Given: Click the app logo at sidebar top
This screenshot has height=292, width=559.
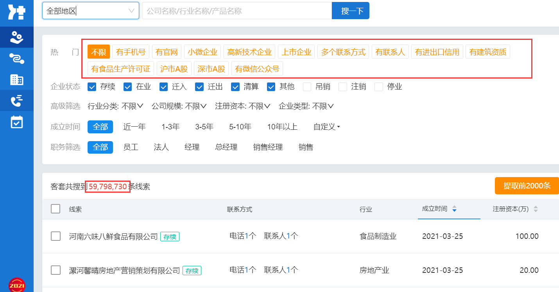Looking at the screenshot, I should pos(16,12).
